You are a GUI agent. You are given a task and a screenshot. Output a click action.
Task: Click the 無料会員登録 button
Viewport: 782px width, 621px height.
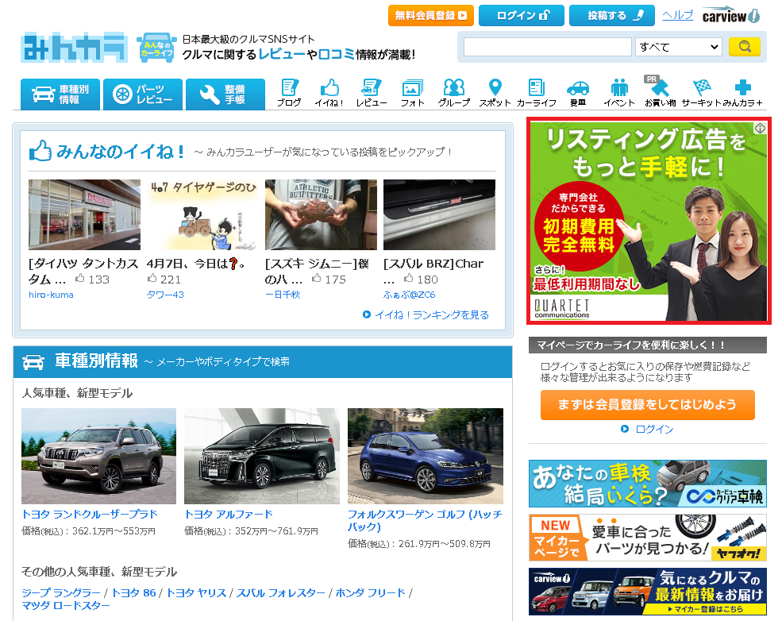(431, 15)
